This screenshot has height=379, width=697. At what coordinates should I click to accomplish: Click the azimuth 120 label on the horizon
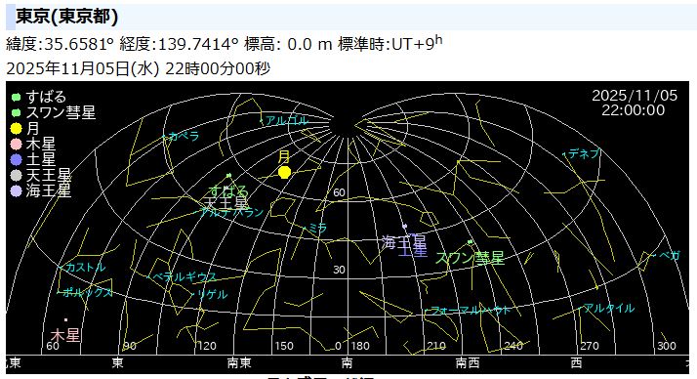[207, 346]
